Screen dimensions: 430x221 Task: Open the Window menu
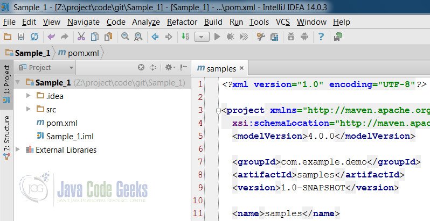pyautogui.click(x=311, y=22)
